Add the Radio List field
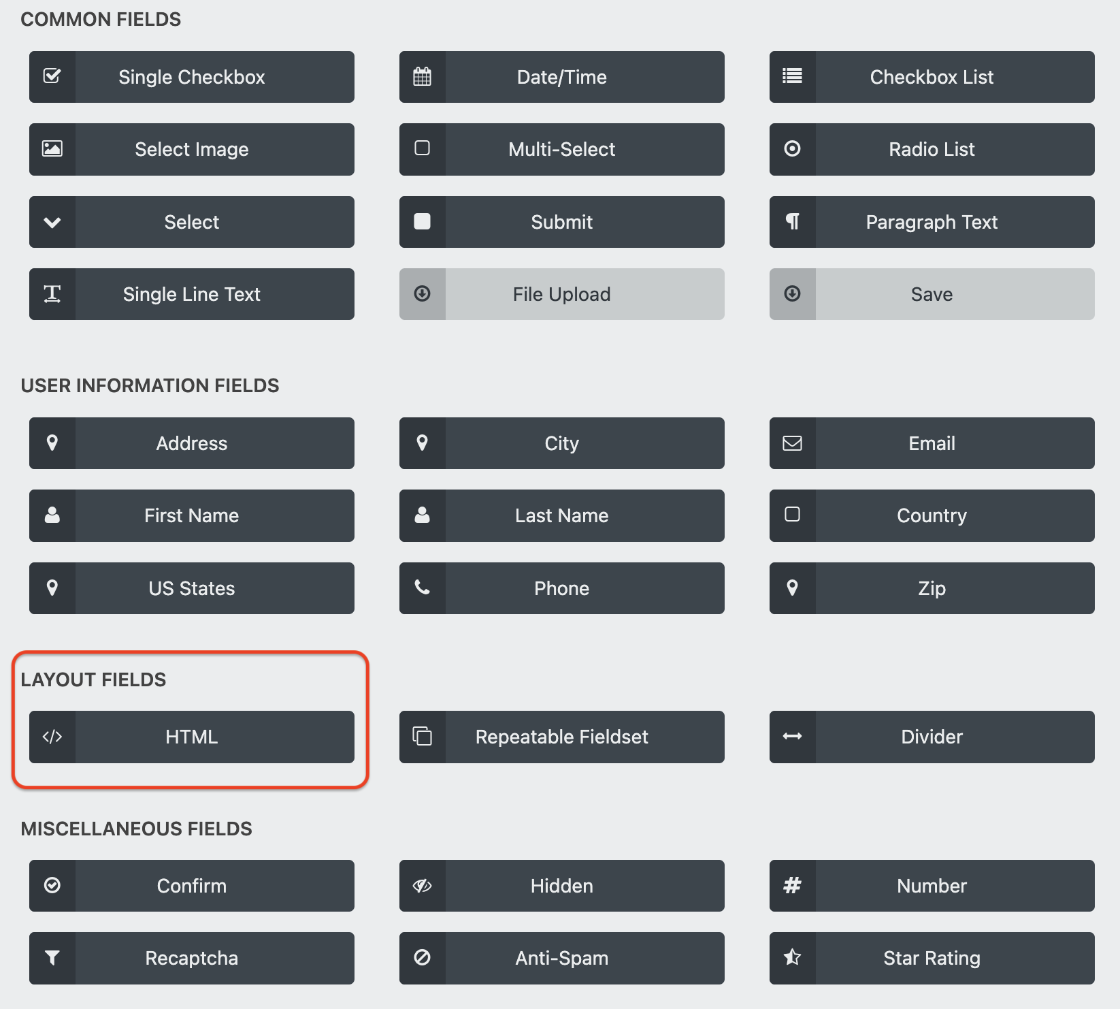The width and height of the screenshot is (1120, 1009). coord(932,149)
